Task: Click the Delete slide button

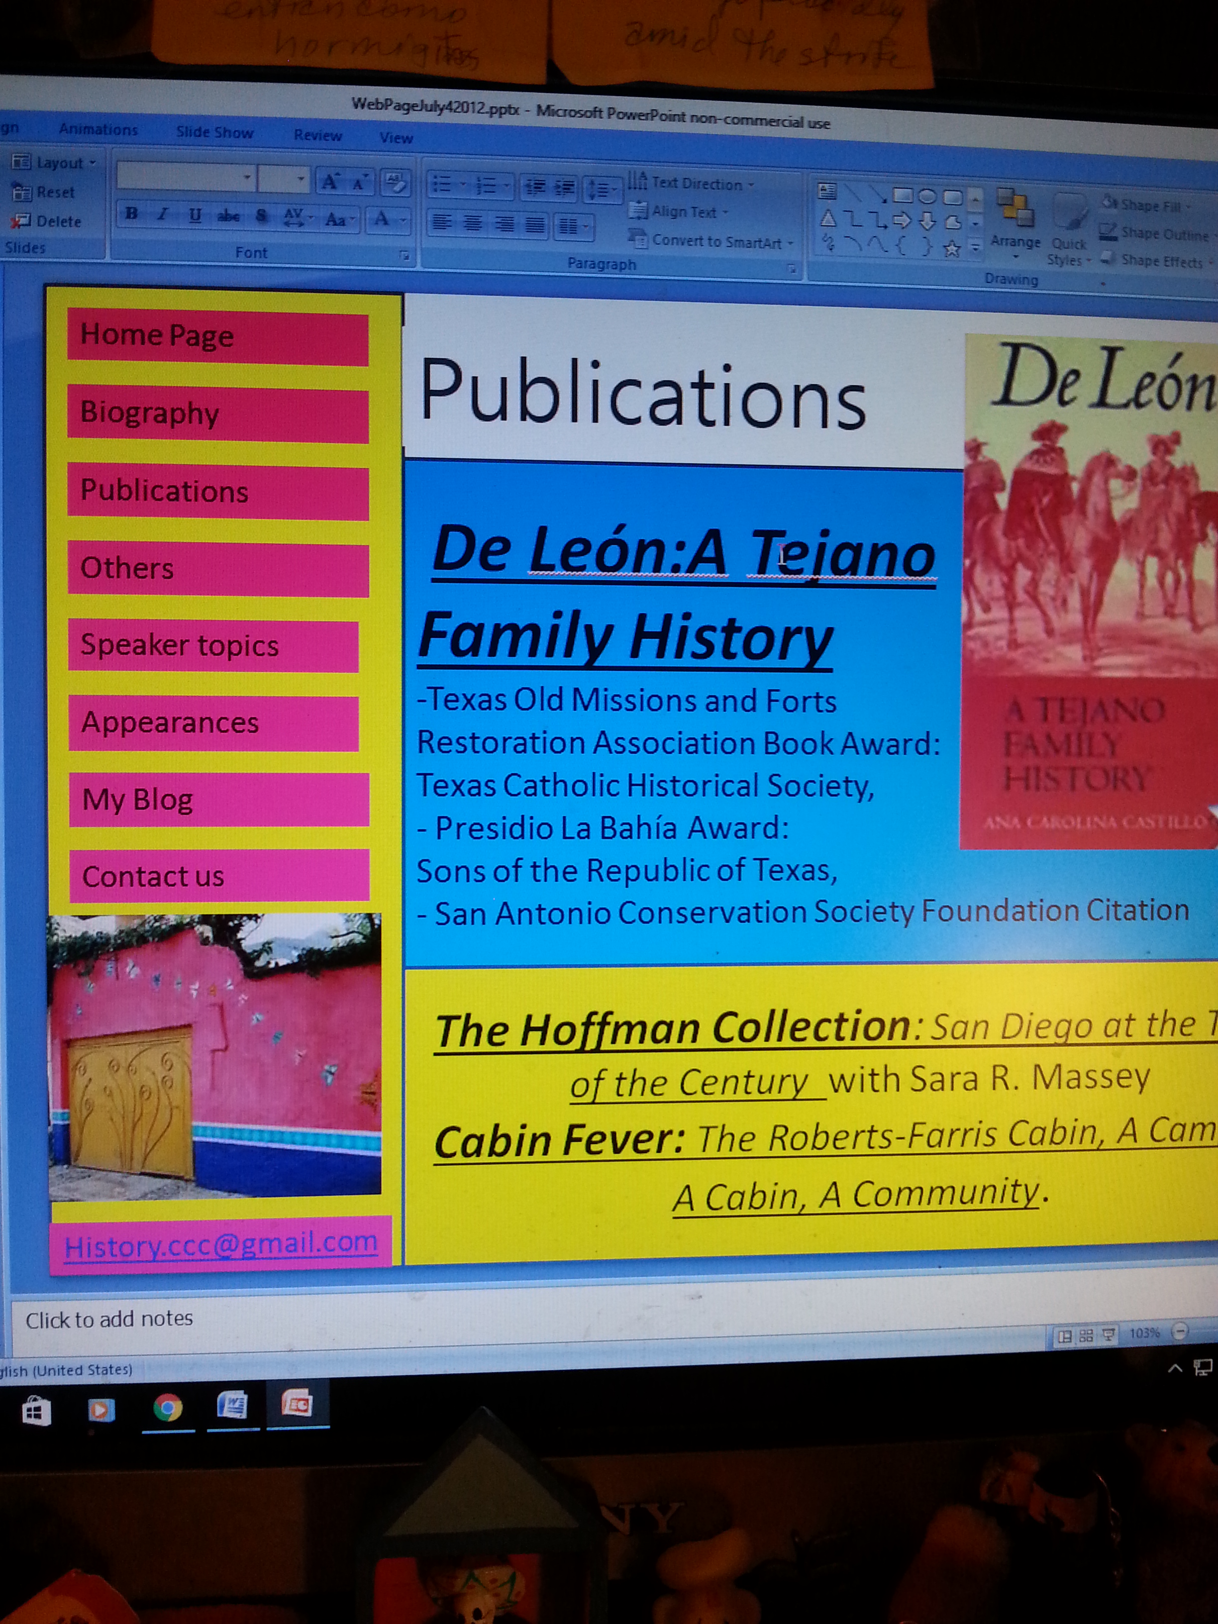Action: 46,221
